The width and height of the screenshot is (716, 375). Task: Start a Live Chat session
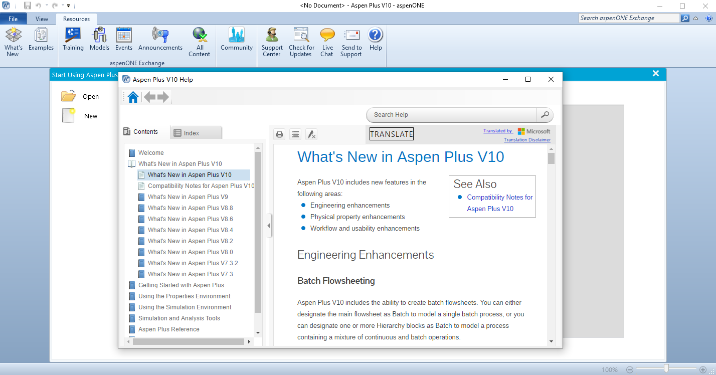tap(327, 39)
